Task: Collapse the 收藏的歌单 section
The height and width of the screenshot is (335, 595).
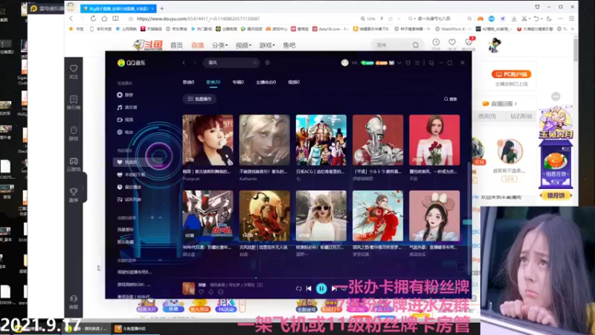Action: pyautogui.click(x=160, y=260)
